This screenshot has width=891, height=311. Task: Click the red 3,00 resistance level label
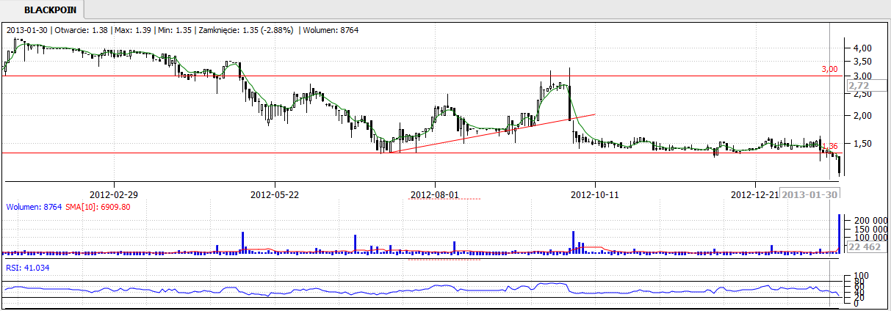[x=829, y=69]
